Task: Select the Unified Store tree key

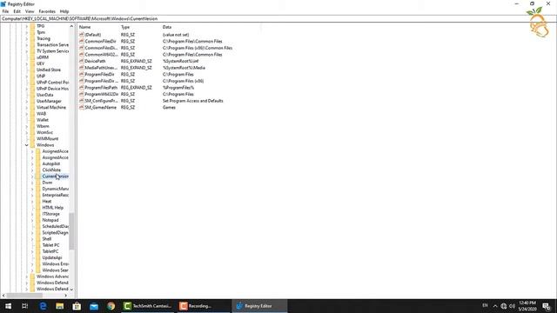Action: [49, 70]
